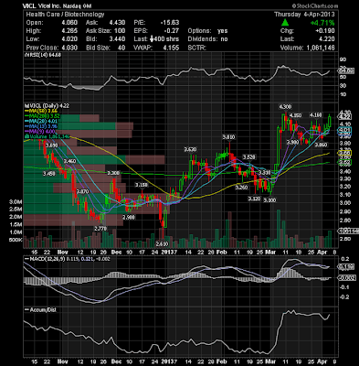359x366 pixels.
Task: Click the bar icon before Volume legend
Action: click(26, 136)
